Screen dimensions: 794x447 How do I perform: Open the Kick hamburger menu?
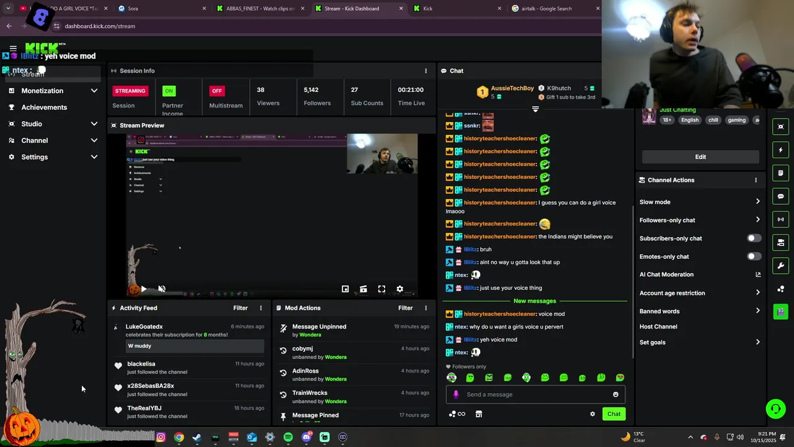pos(13,48)
